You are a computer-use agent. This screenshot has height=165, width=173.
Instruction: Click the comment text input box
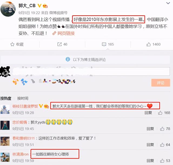click(91, 71)
